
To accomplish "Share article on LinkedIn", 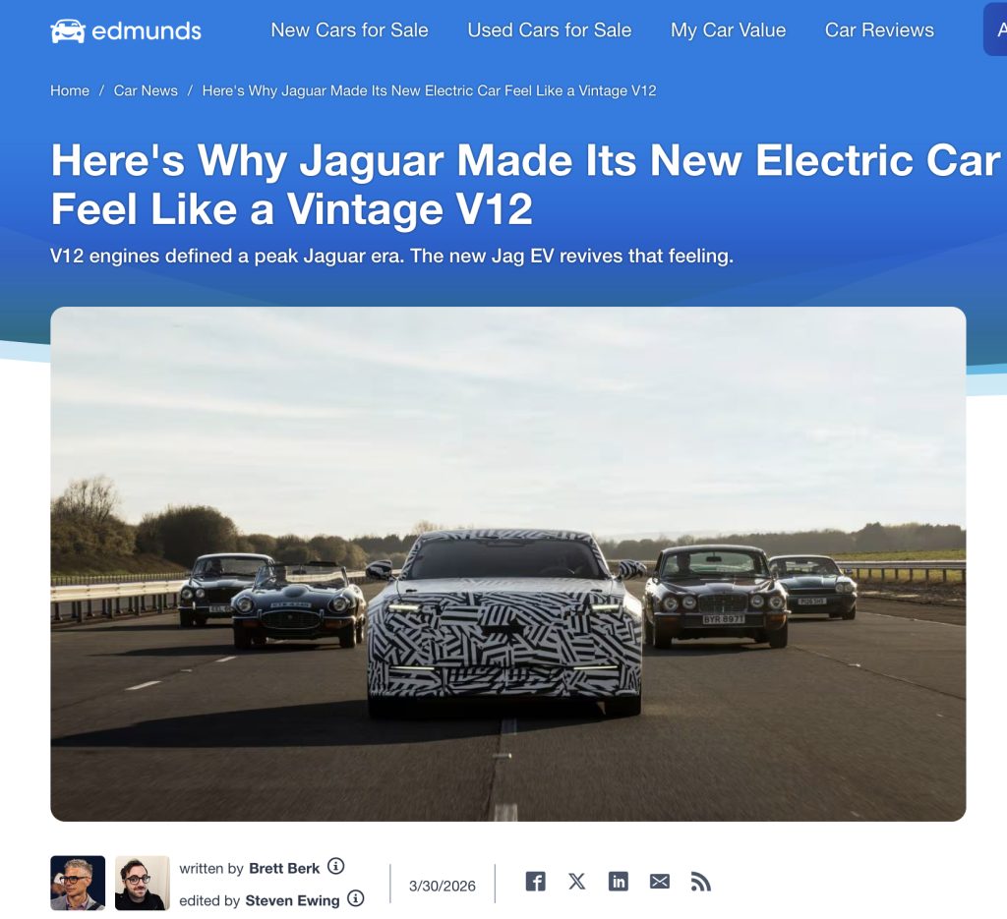I will (x=618, y=881).
